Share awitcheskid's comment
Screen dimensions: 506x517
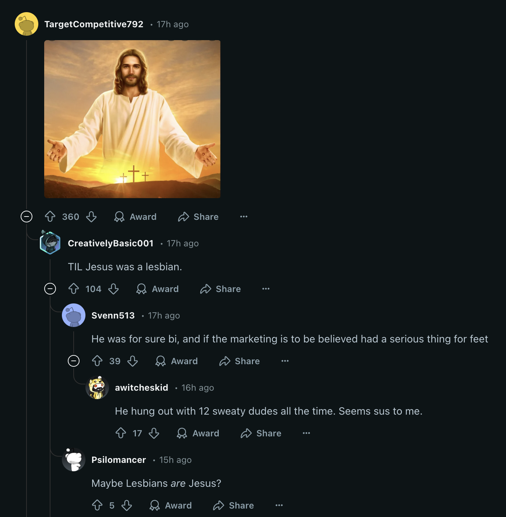261,433
